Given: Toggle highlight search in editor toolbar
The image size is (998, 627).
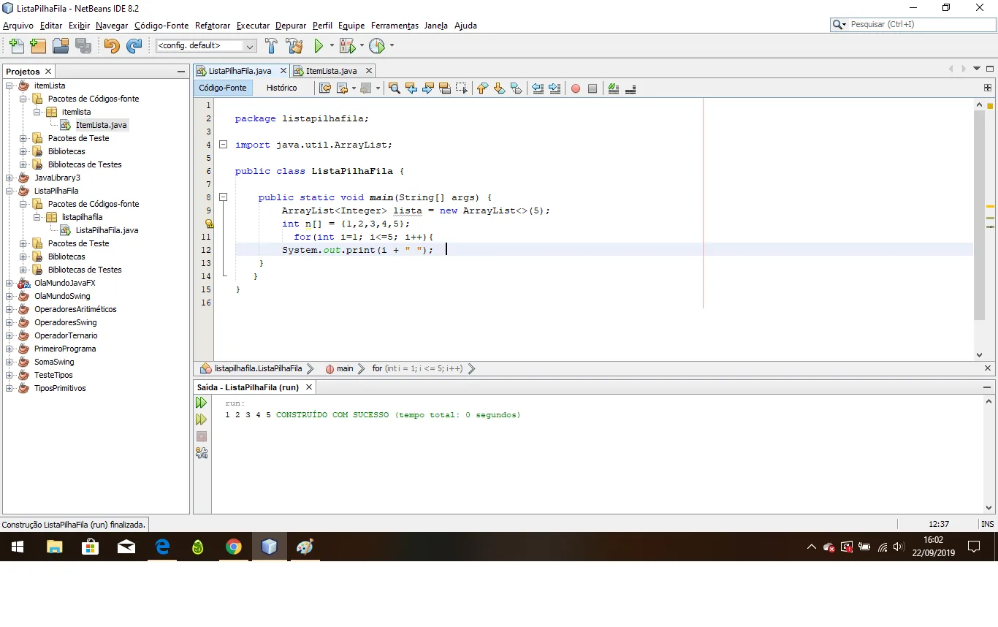Looking at the screenshot, I should click(x=445, y=88).
